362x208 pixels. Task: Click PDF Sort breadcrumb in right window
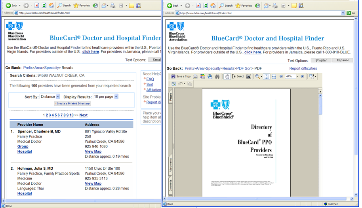(x=244, y=68)
